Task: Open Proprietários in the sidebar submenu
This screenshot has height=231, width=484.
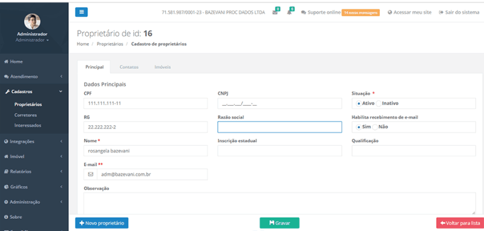Action: coord(28,105)
